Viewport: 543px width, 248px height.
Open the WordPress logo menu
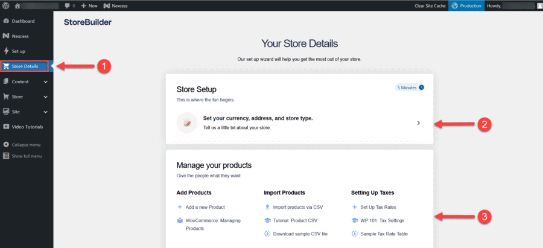pos(6,5)
